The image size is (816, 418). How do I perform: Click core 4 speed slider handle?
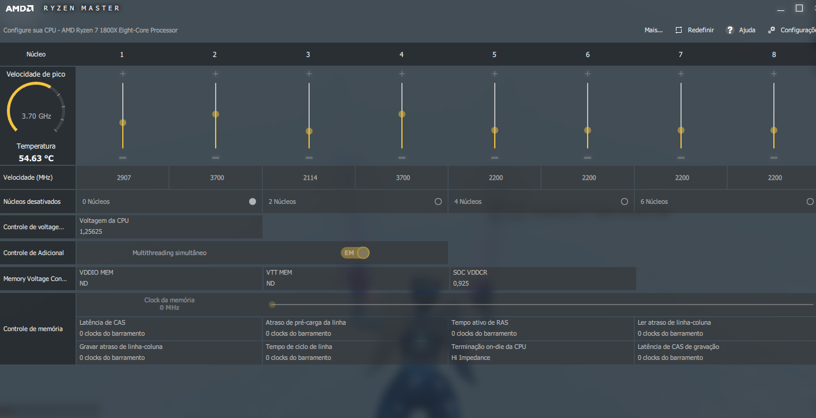tap(402, 114)
